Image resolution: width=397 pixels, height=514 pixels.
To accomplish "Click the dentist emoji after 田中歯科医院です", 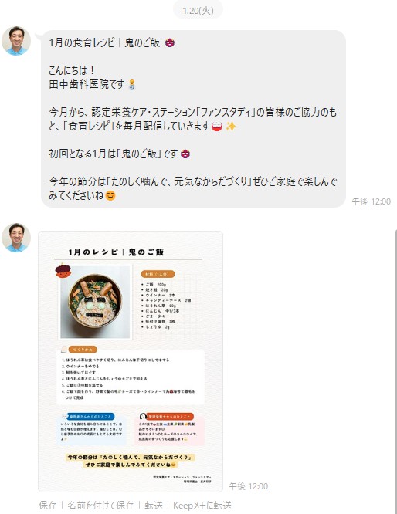I will tap(131, 84).
